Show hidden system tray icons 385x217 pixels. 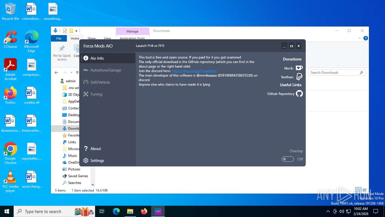[x=328, y=211]
